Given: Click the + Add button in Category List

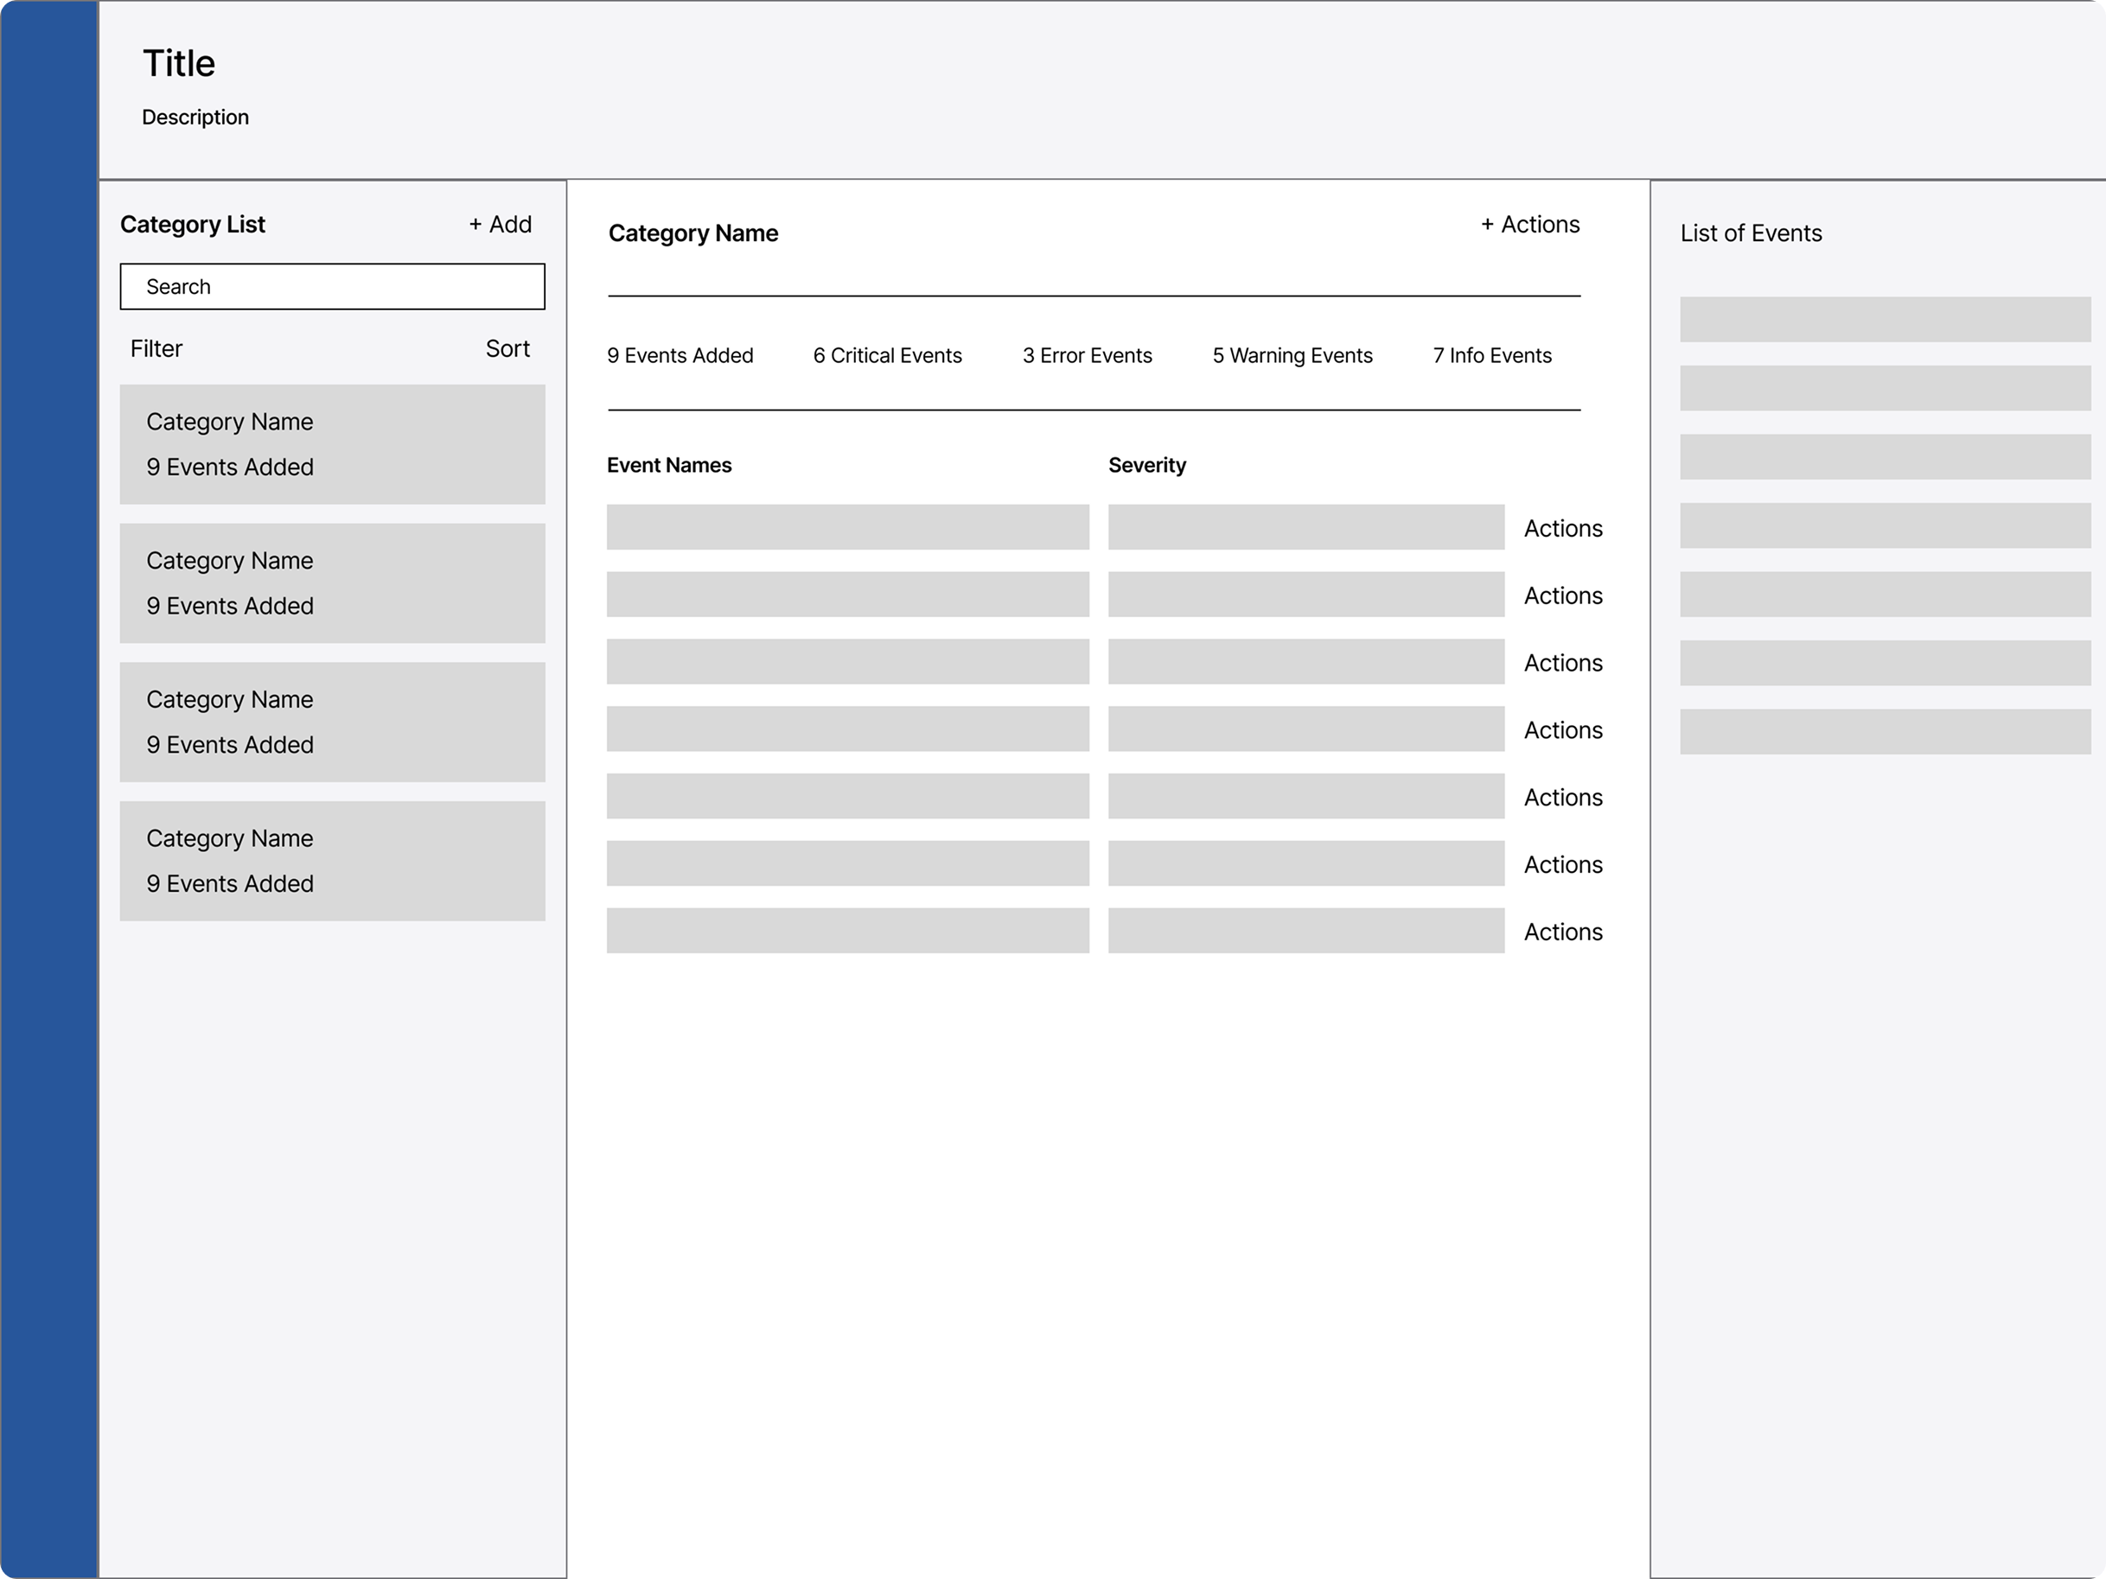Looking at the screenshot, I should pyautogui.click(x=500, y=225).
